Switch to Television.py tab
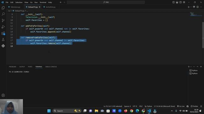Screen dimensions: 204x114 coord(15,7)
